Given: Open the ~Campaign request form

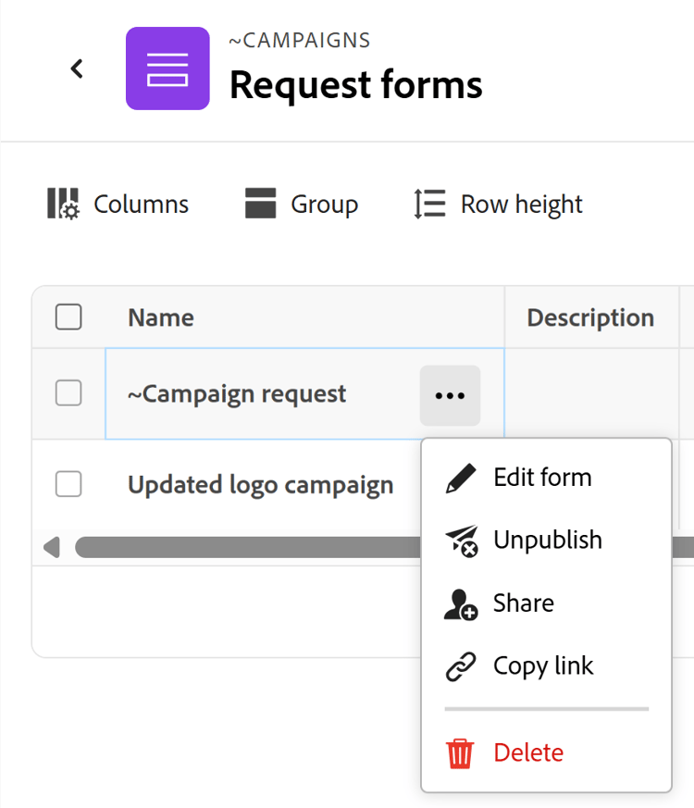Looking at the screenshot, I should (236, 393).
